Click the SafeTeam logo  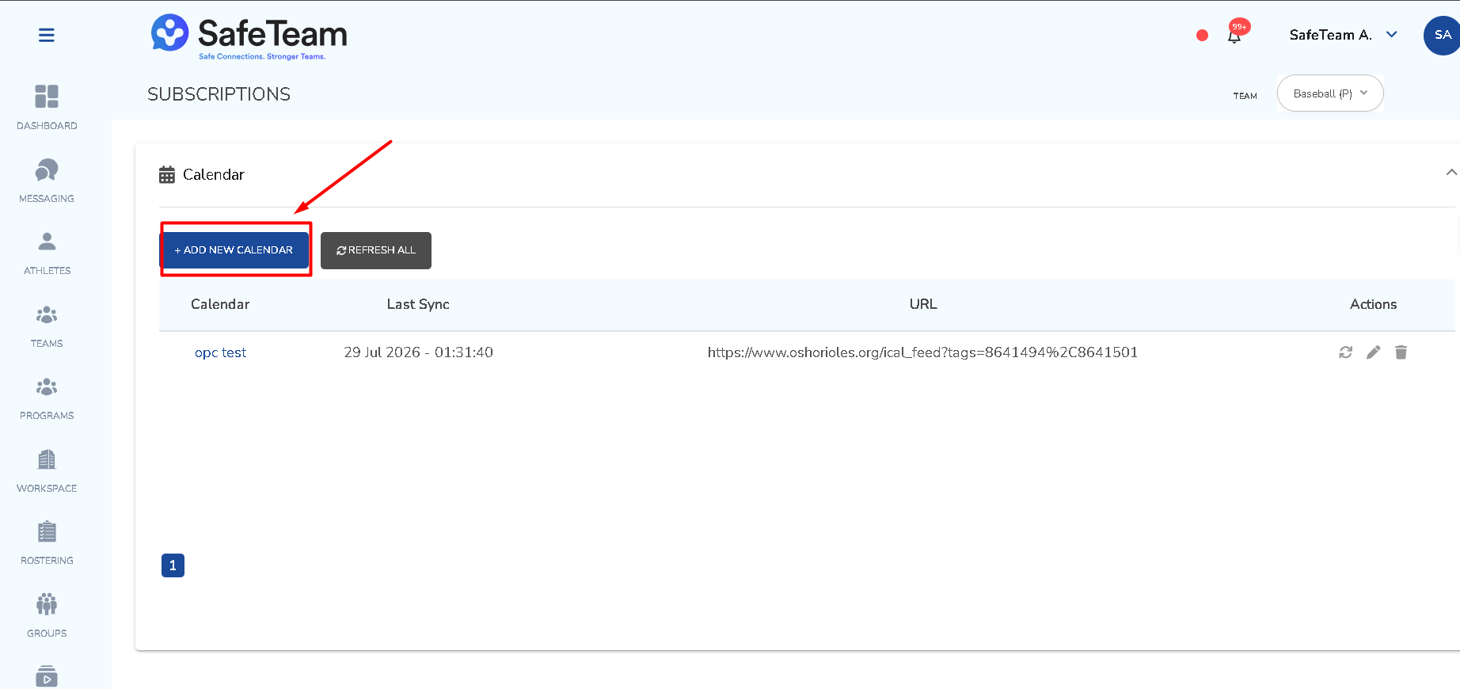249,36
